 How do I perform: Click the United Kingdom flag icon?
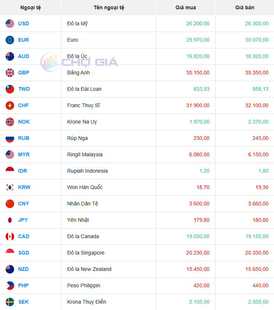tap(10, 73)
